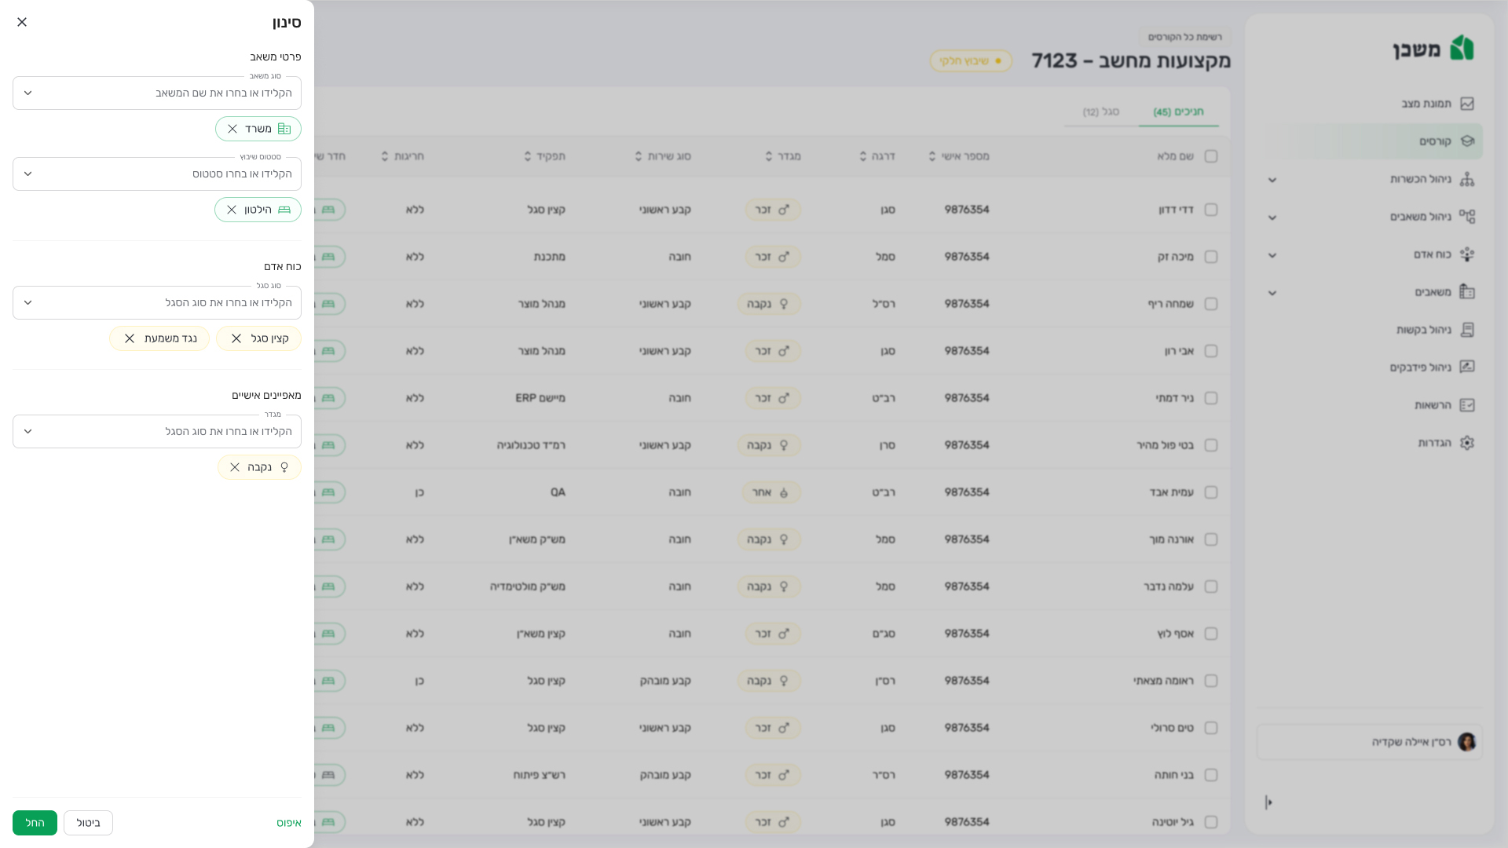Click the איפוס reset link

pos(288,823)
